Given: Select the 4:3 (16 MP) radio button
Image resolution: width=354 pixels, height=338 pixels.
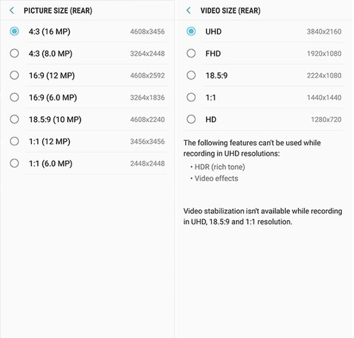Looking at the screenshot, I should click(x=14, y=31).
